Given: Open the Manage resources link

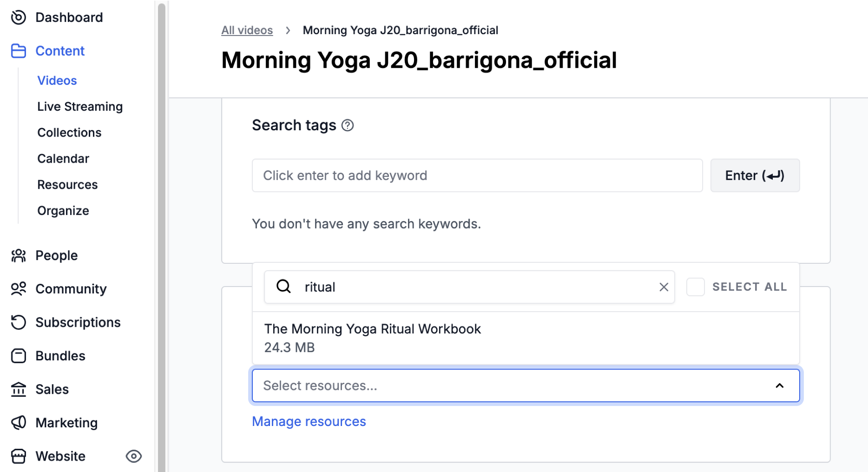Looking at the screenshot, I should click(x=309, y=421).
